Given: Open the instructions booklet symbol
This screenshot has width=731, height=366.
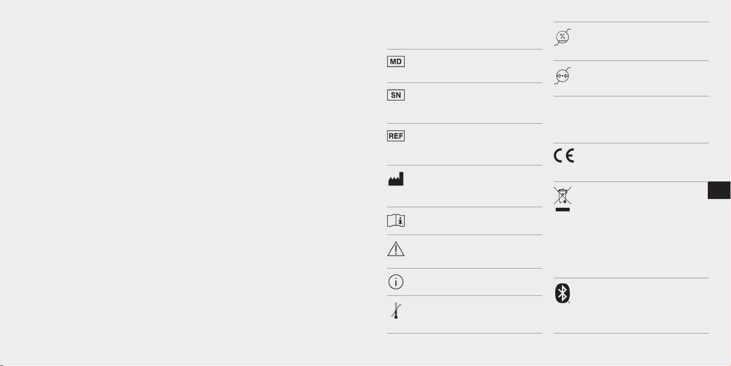Looking at the screenshot, I should (396, 221).
